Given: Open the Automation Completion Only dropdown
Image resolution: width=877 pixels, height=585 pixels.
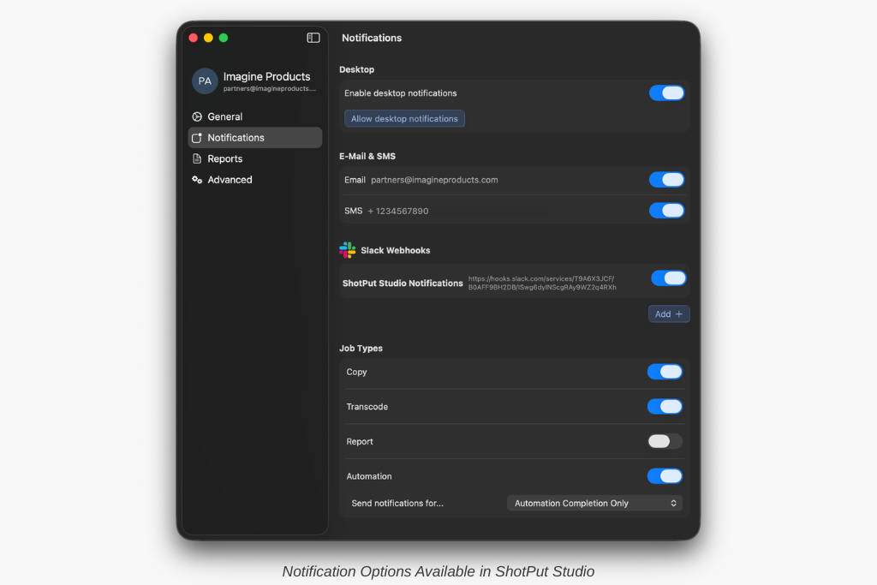Looking at the screenshot, I should point(594,504).
